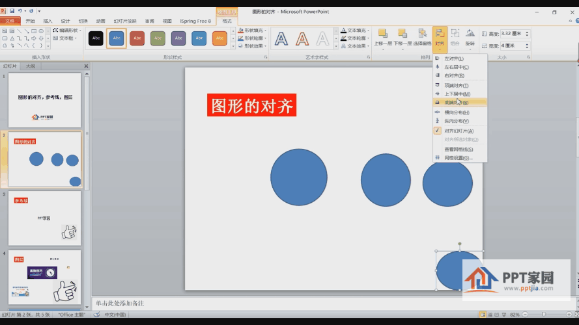
Task: Switch to the 设计 ribbon tab
Action: coord(65,21)
